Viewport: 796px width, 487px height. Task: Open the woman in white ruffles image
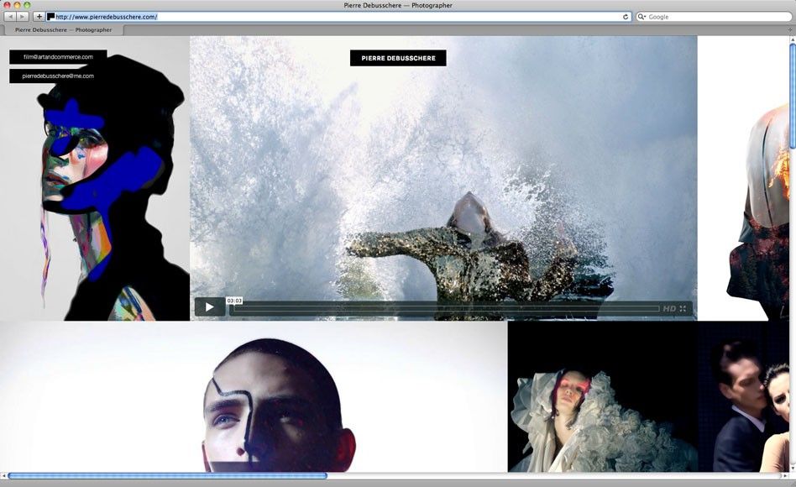tap(603, 396)
